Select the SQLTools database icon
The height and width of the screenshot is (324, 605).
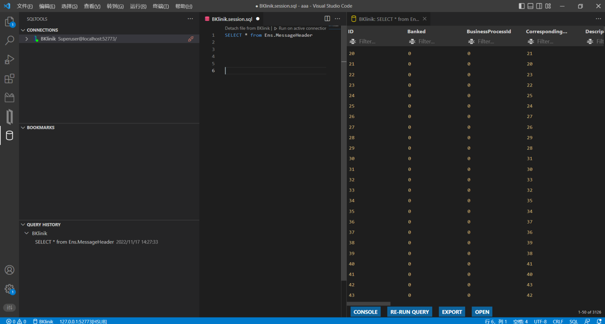point(9,136)
